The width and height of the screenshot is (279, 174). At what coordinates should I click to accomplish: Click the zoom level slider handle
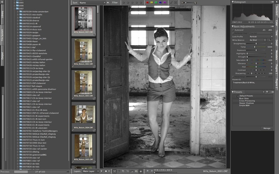coord(154,172)
